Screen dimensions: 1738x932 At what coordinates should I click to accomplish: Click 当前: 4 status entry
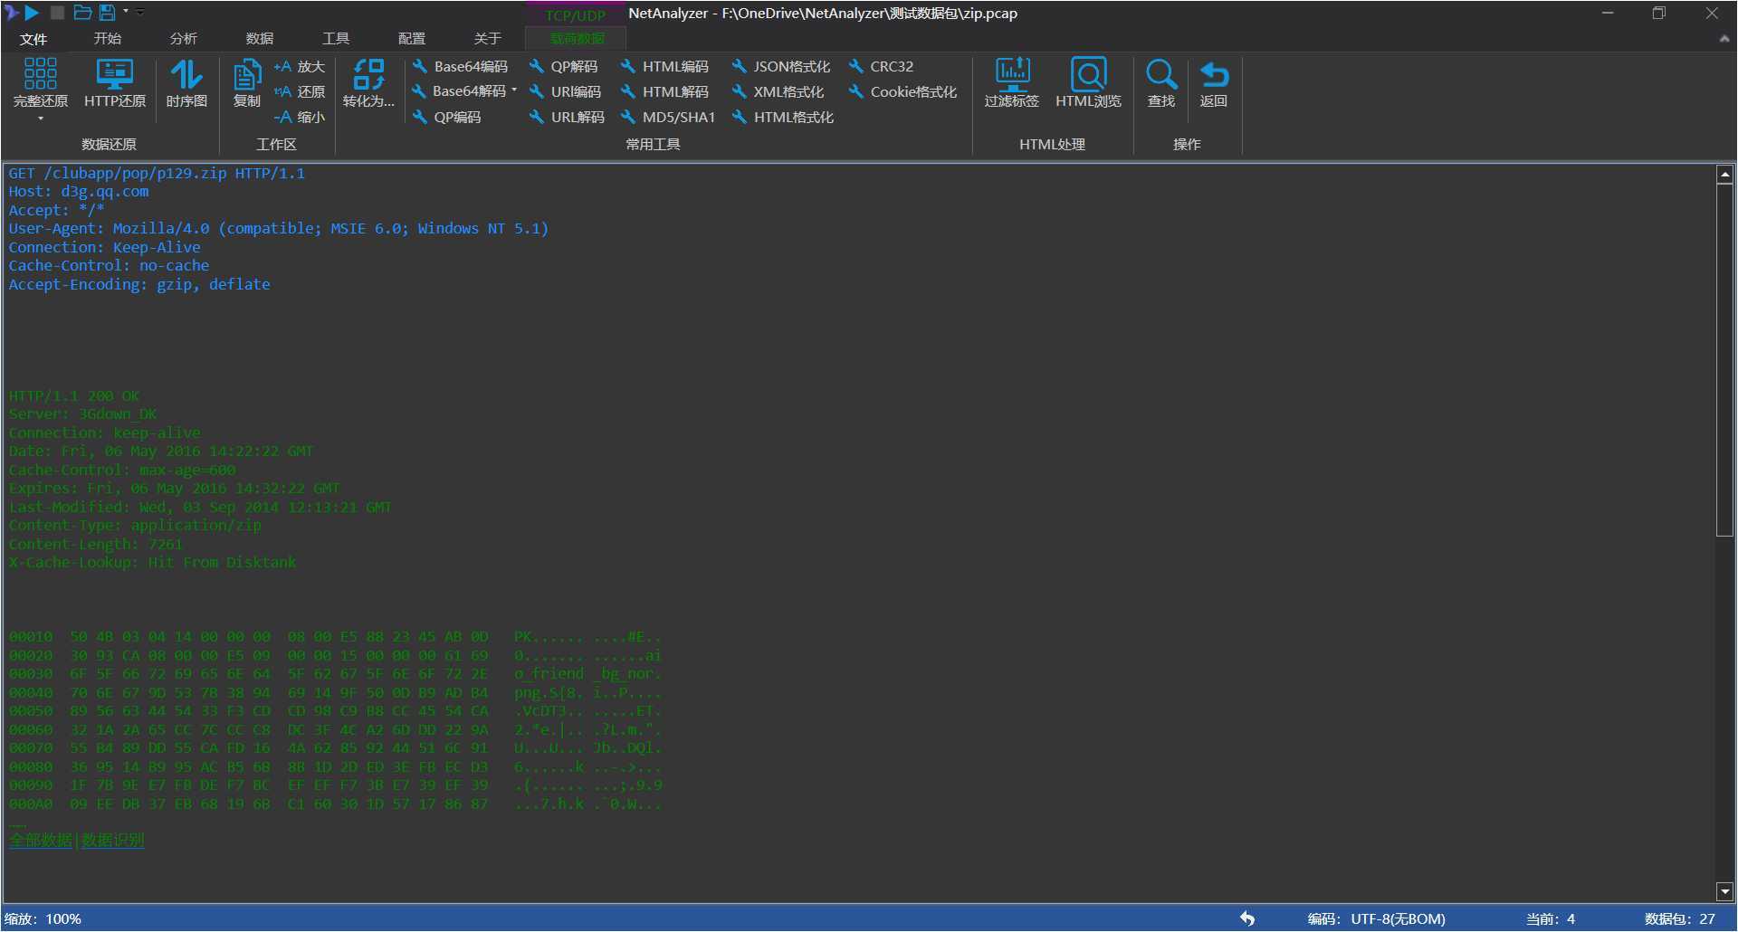point(1550,918)
